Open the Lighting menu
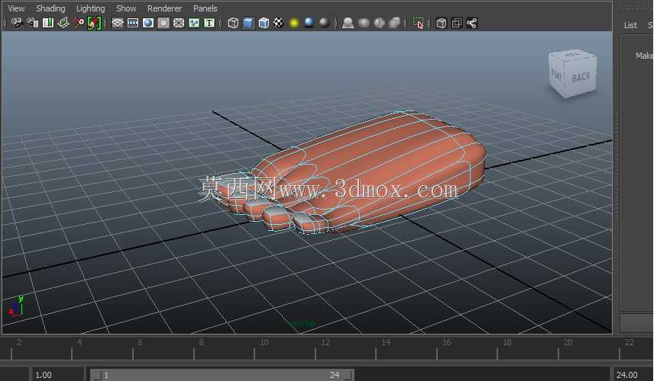This screenshot has height=381, width=657. (90, 8)
